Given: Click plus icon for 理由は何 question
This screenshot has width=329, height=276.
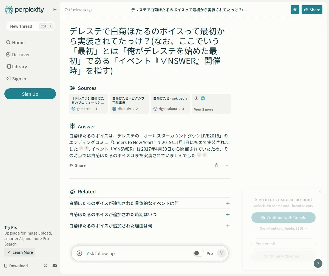Looking at the screenshot, I should point(228,226).
